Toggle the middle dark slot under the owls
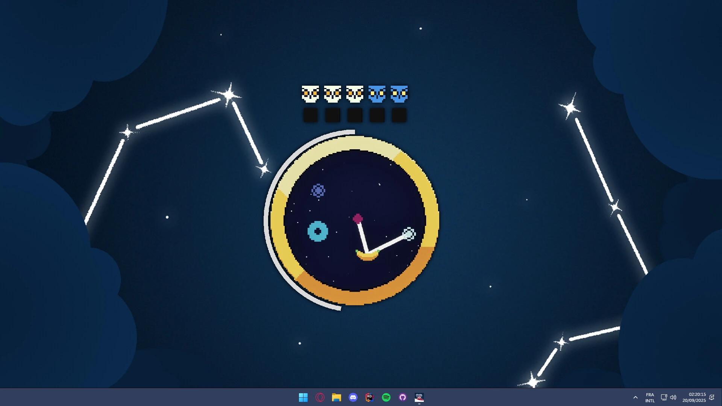Image resolution: width=722 pixels, height=406 pixels. (355, 115)
